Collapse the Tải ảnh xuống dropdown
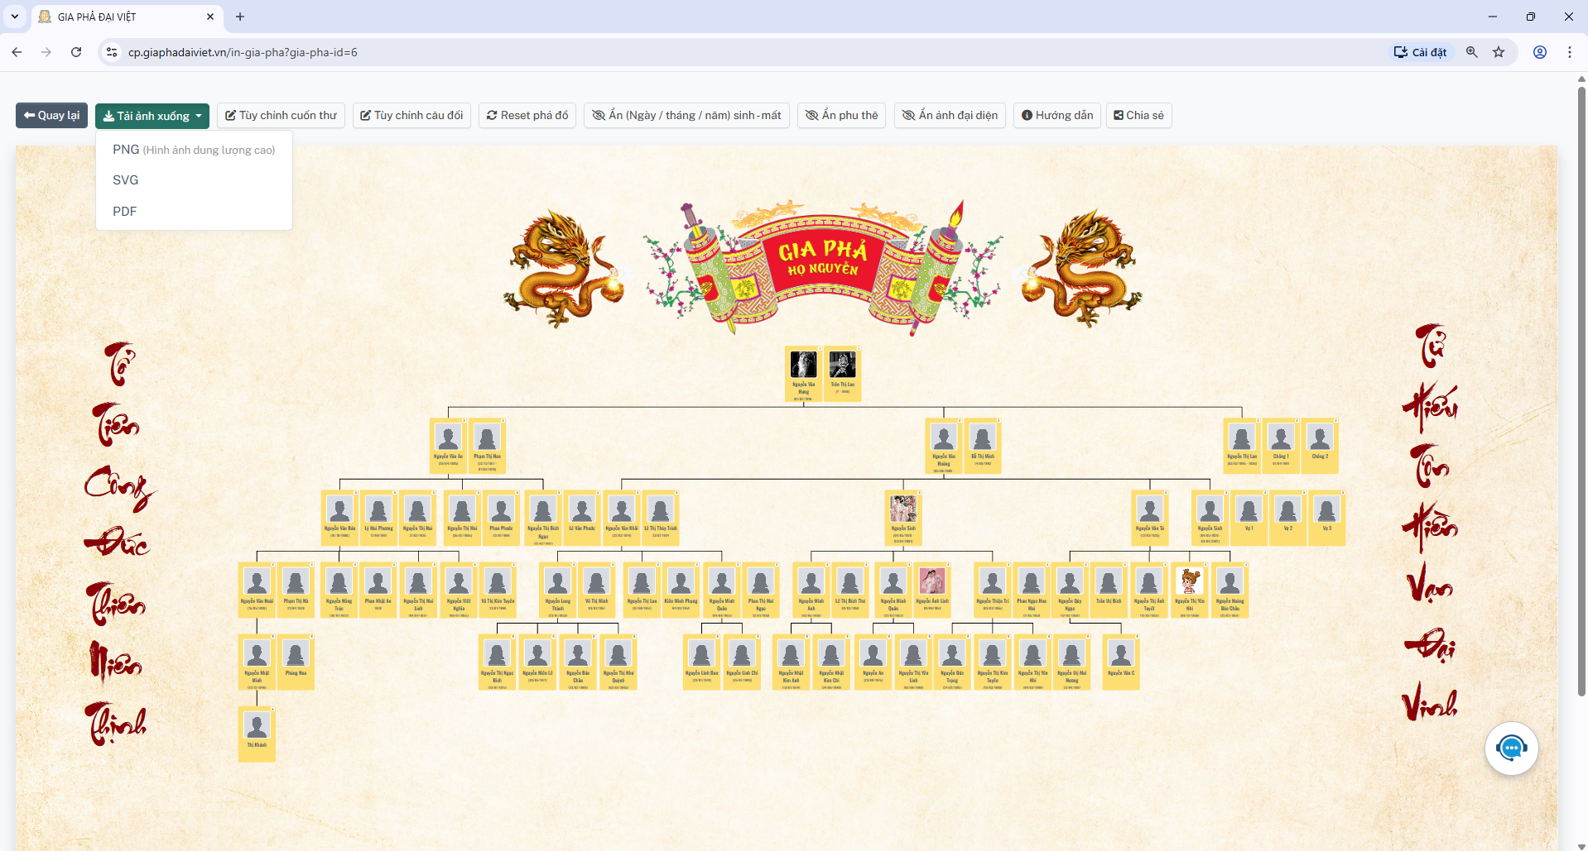The image size is (1588, 851). 152,116
